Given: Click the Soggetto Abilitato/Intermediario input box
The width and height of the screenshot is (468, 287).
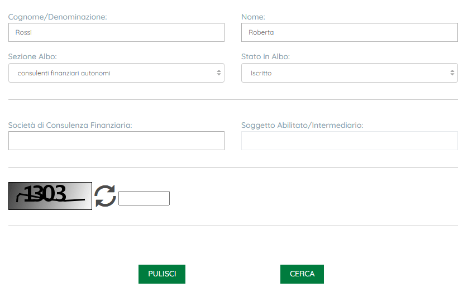Looking at the screenshot, I should click(x=349, y=141).
